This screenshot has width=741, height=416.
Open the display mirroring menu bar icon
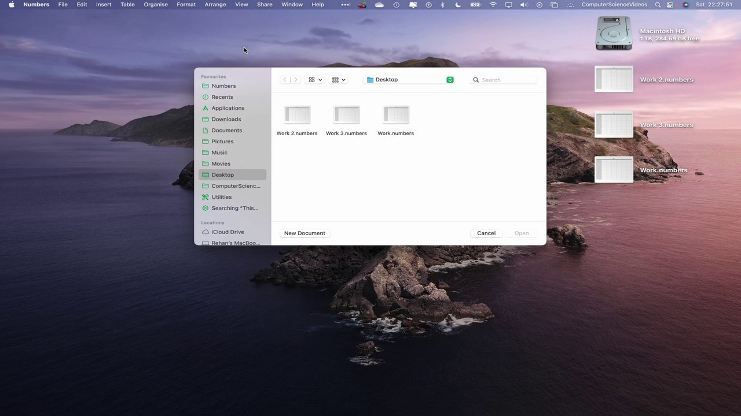tap(508, 5)
